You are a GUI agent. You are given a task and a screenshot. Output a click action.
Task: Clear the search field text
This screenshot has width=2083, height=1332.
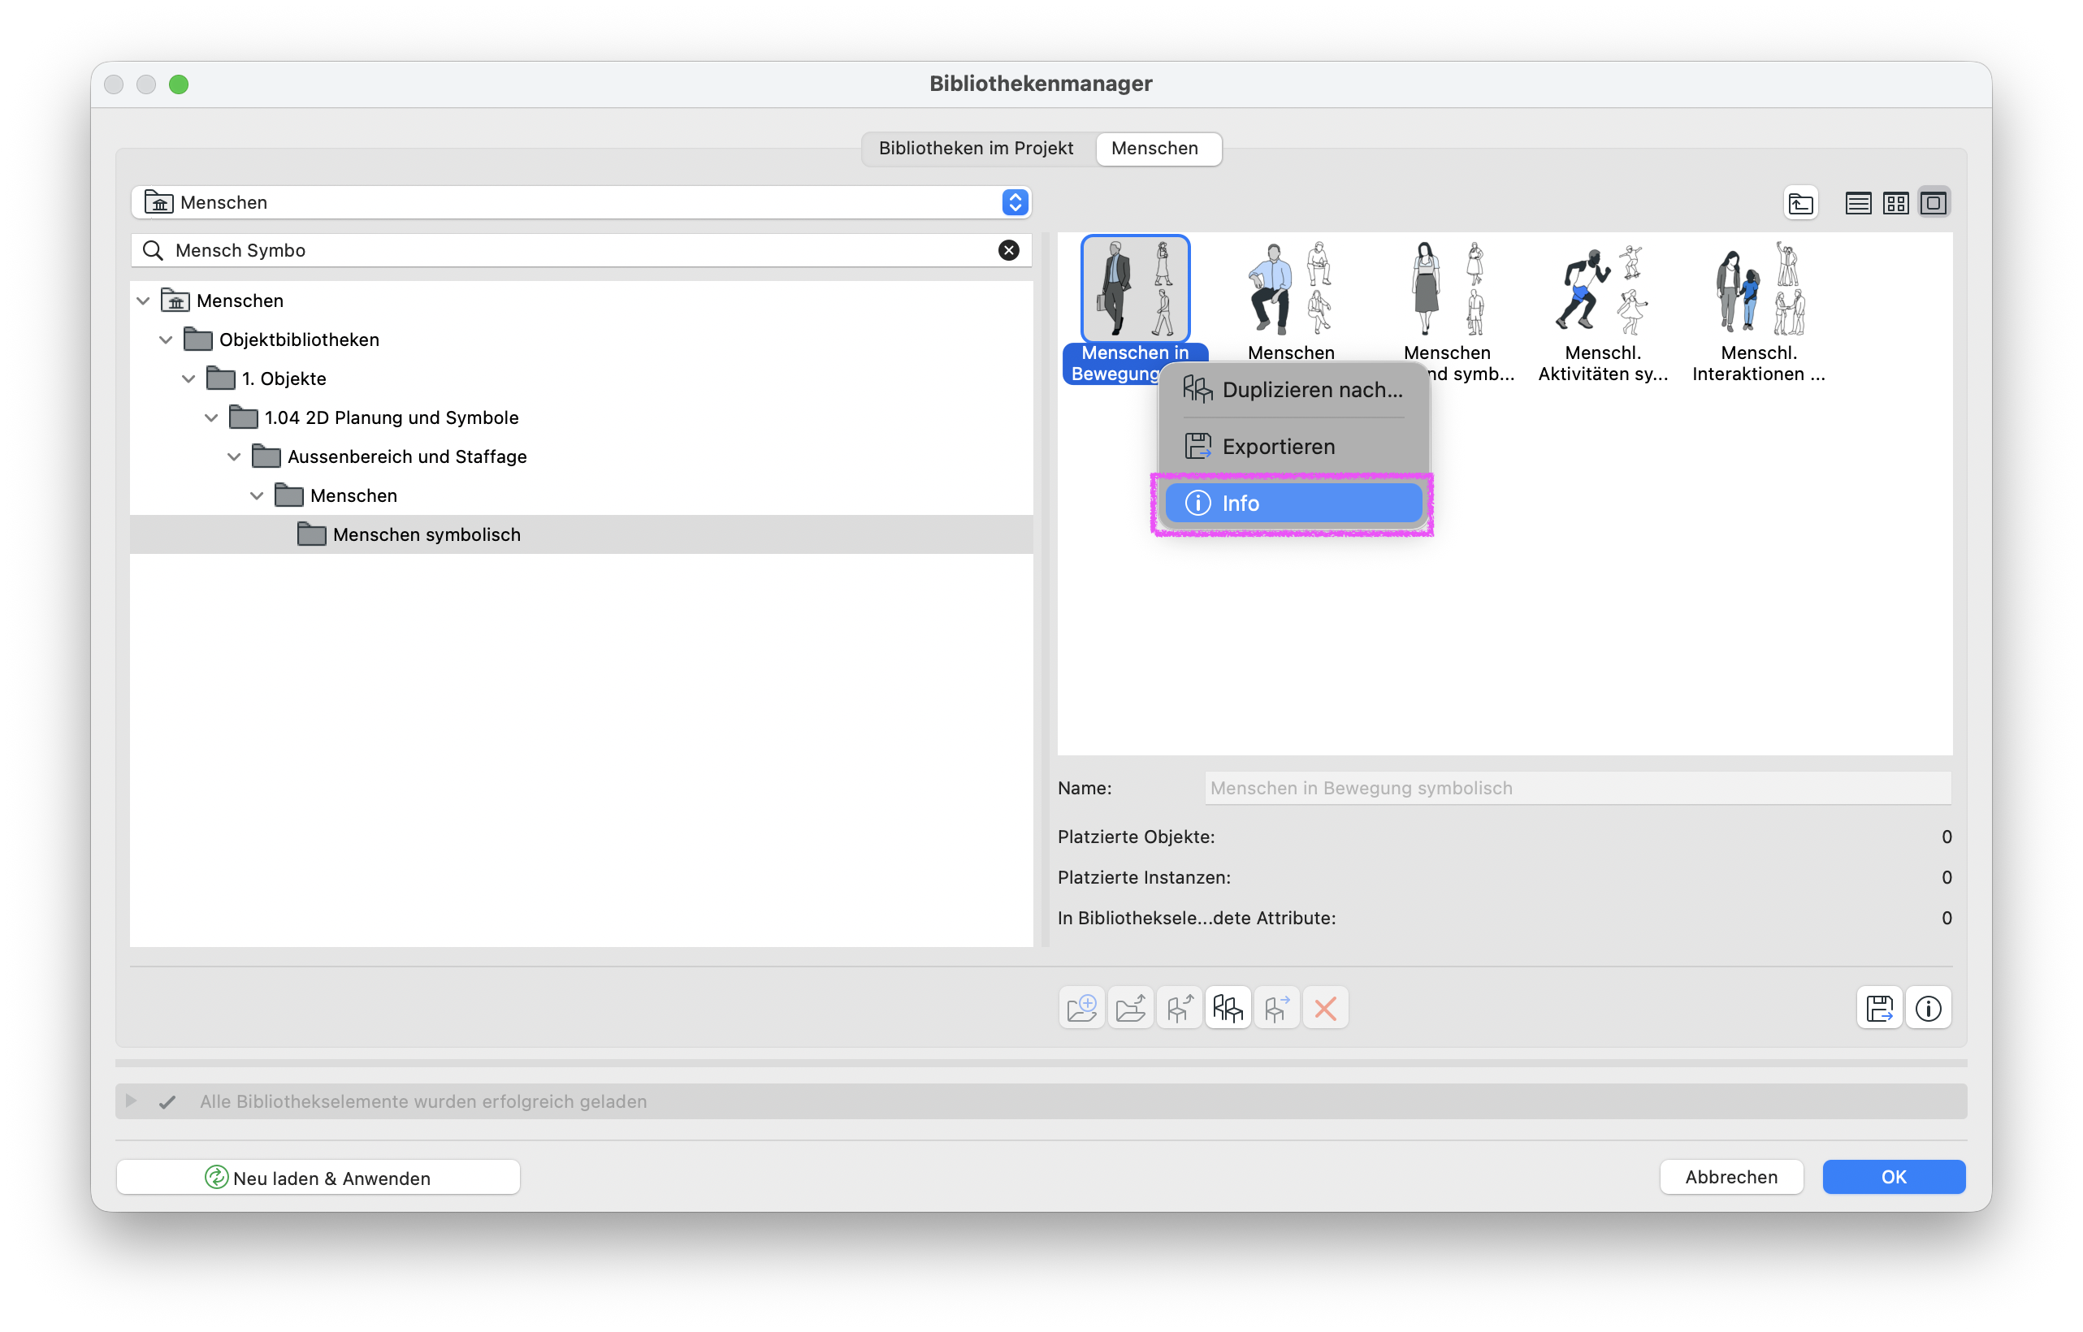(1009, 251)
